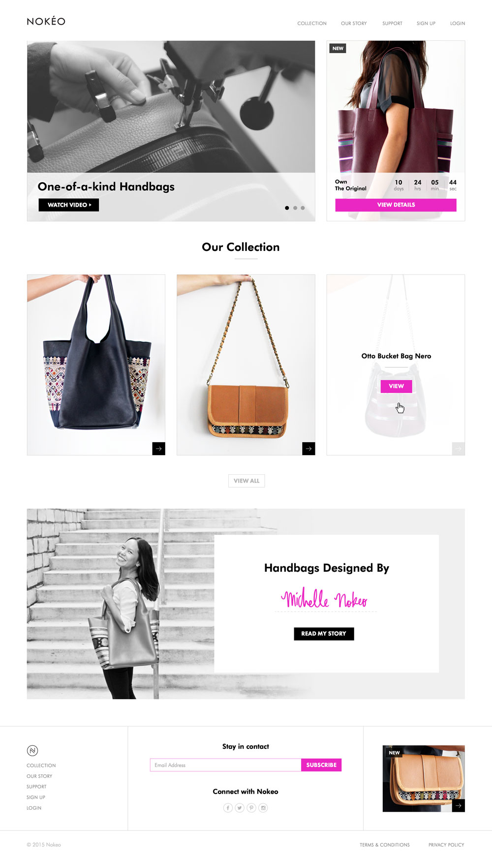Open OUR STORY in top navigation
Screen dimensions: 492x858
tap(354, 24)
